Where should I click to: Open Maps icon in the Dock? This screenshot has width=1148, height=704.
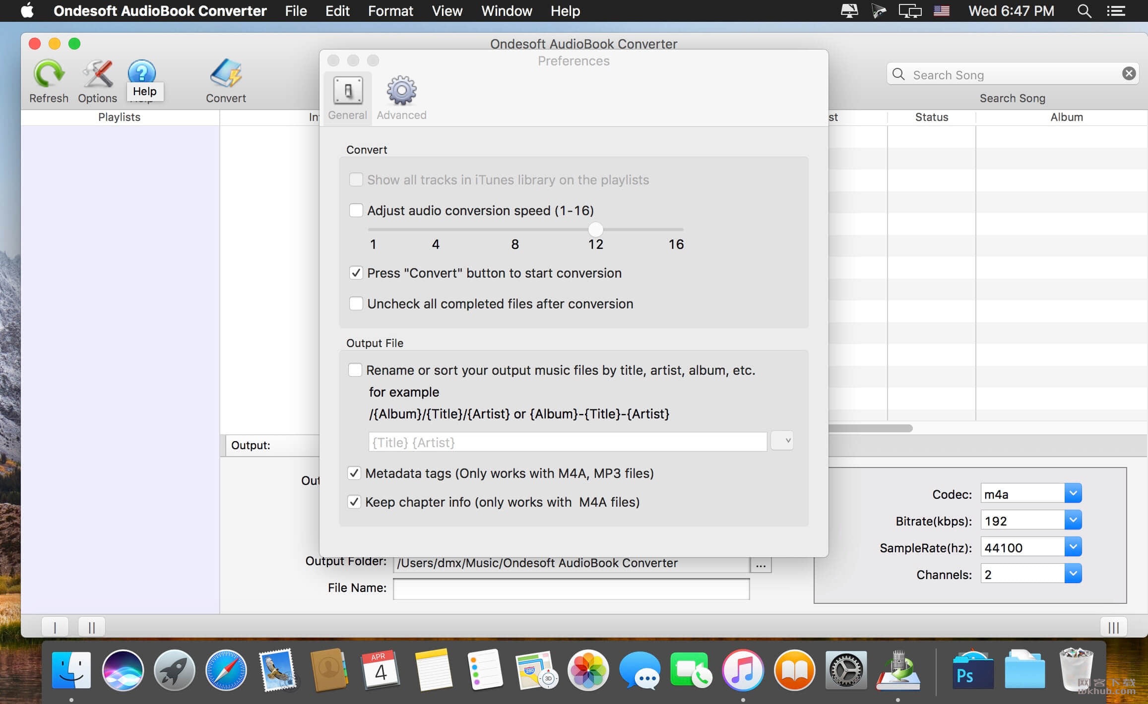point(536,670)
